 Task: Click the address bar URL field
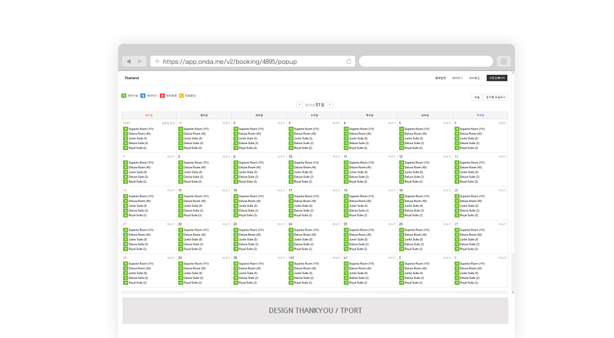tap(253, 61)
